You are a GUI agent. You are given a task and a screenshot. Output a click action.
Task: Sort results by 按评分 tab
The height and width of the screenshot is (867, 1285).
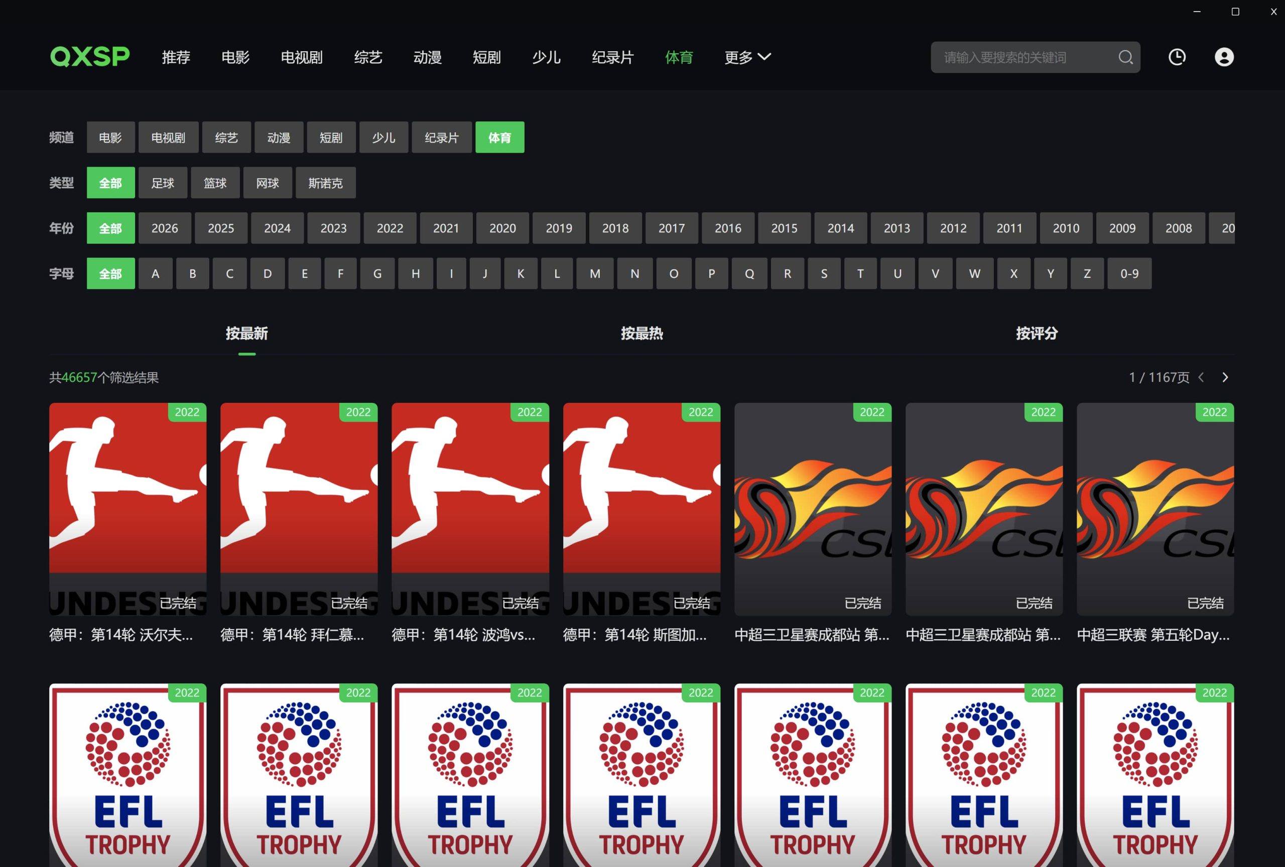point(1037,333)
